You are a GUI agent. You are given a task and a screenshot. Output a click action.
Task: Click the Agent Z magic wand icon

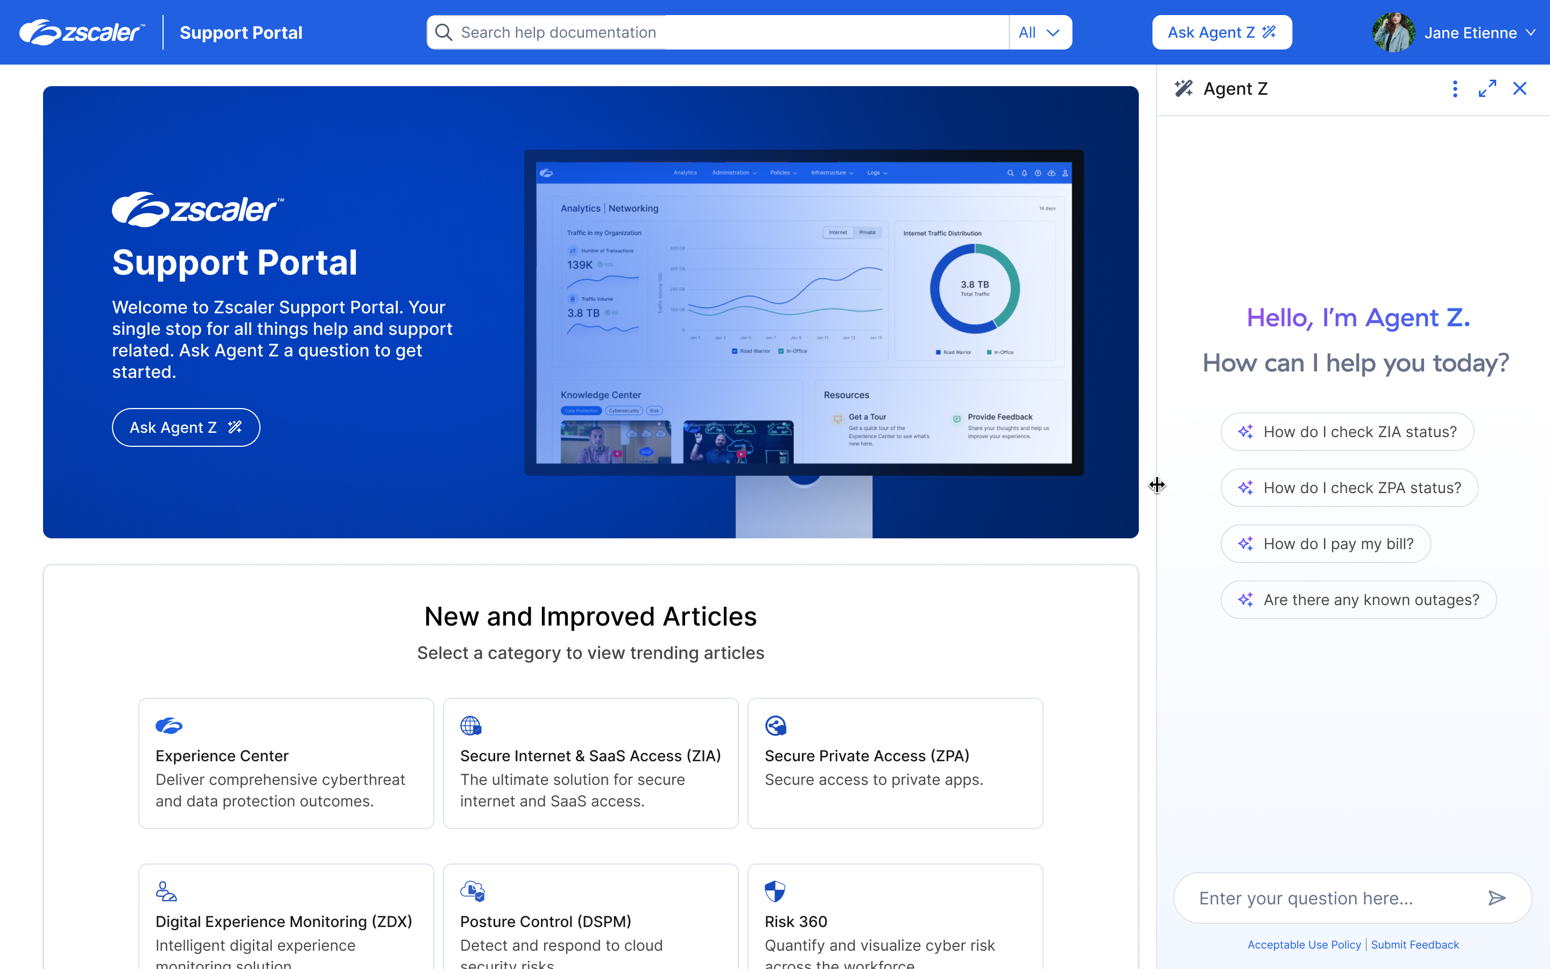pos(1183,88)
